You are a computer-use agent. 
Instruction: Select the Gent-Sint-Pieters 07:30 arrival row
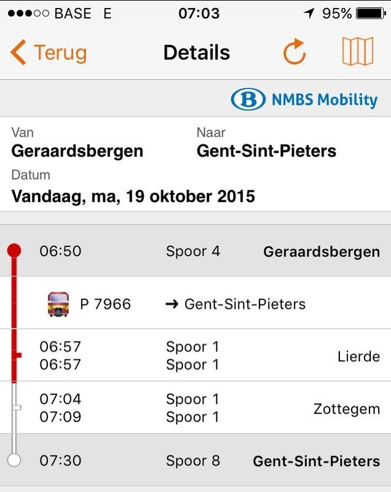[x=195, y=460]
